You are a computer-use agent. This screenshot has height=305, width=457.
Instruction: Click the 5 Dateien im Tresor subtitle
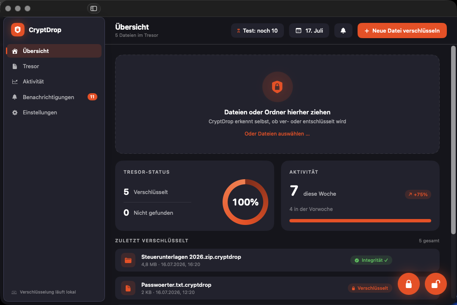(137, 35)
